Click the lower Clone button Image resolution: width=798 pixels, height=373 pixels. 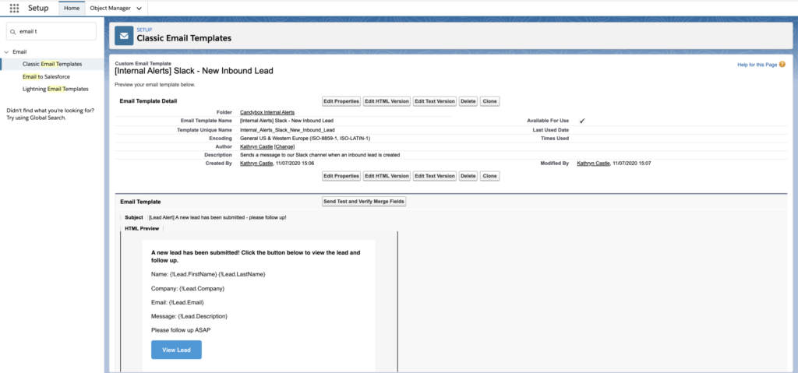489,176
